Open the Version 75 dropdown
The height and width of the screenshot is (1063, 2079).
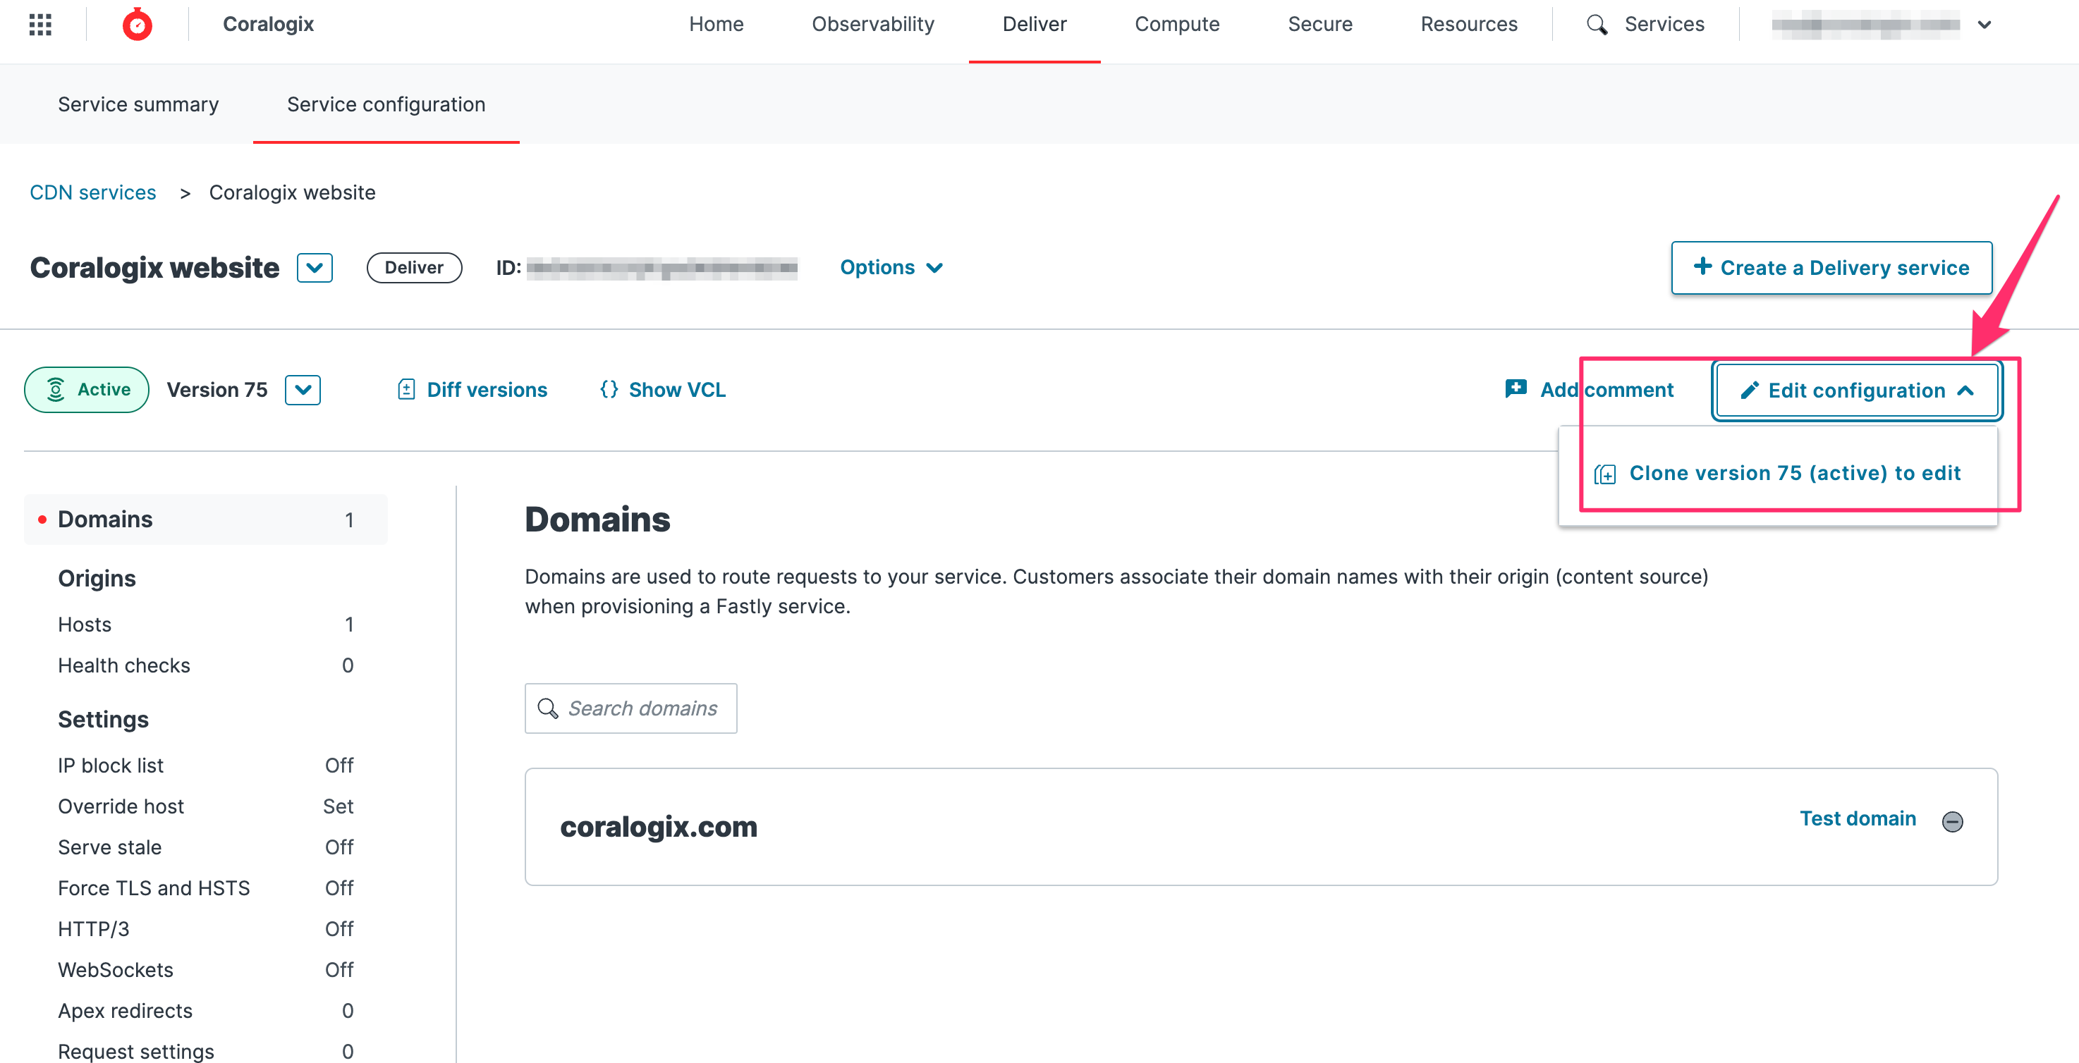[303, 390]
